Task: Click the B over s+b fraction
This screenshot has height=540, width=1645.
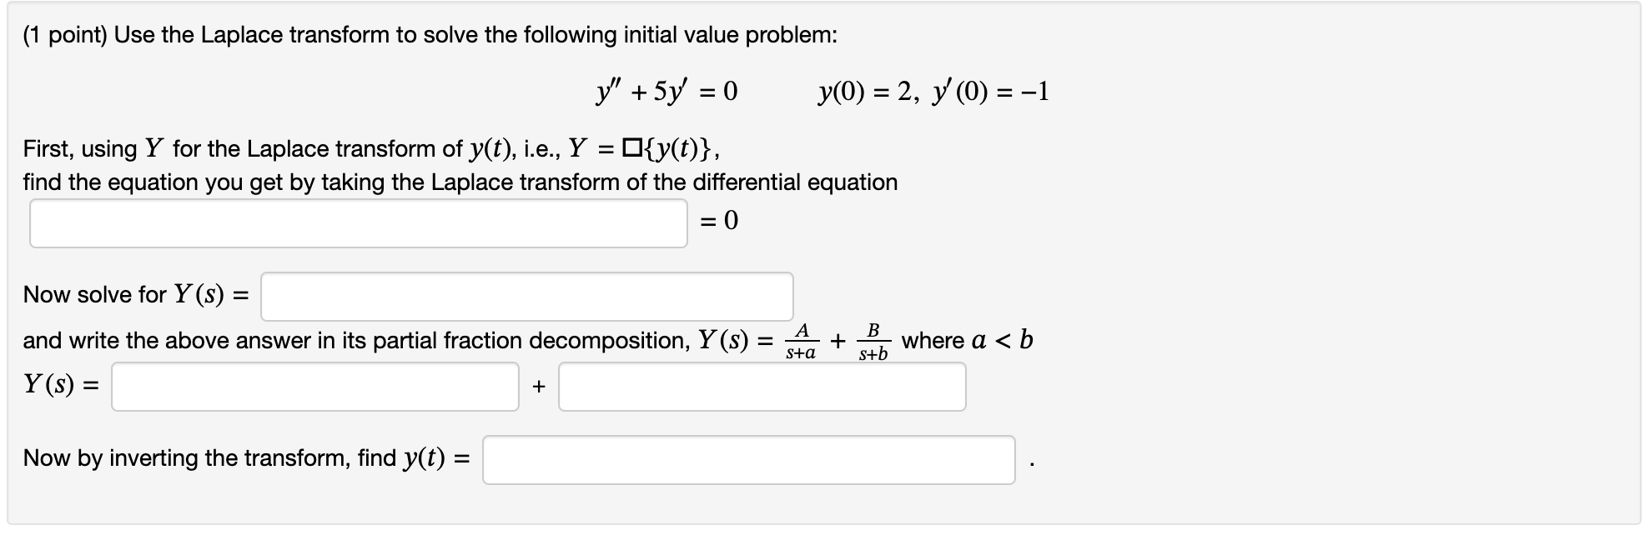Action: (873, 342)
